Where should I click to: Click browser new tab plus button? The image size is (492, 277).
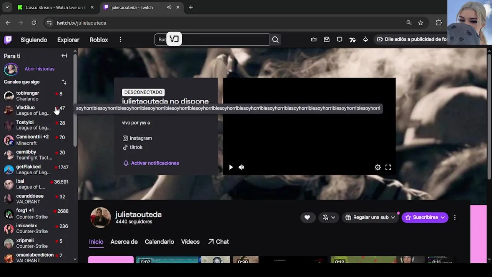click(x=191, y=7)
